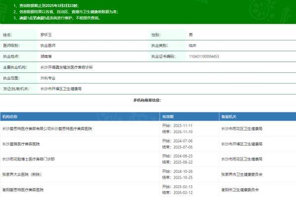Click the end date 2026-02-12
This screenshot has height=197, width=296.
click(181, 193)
